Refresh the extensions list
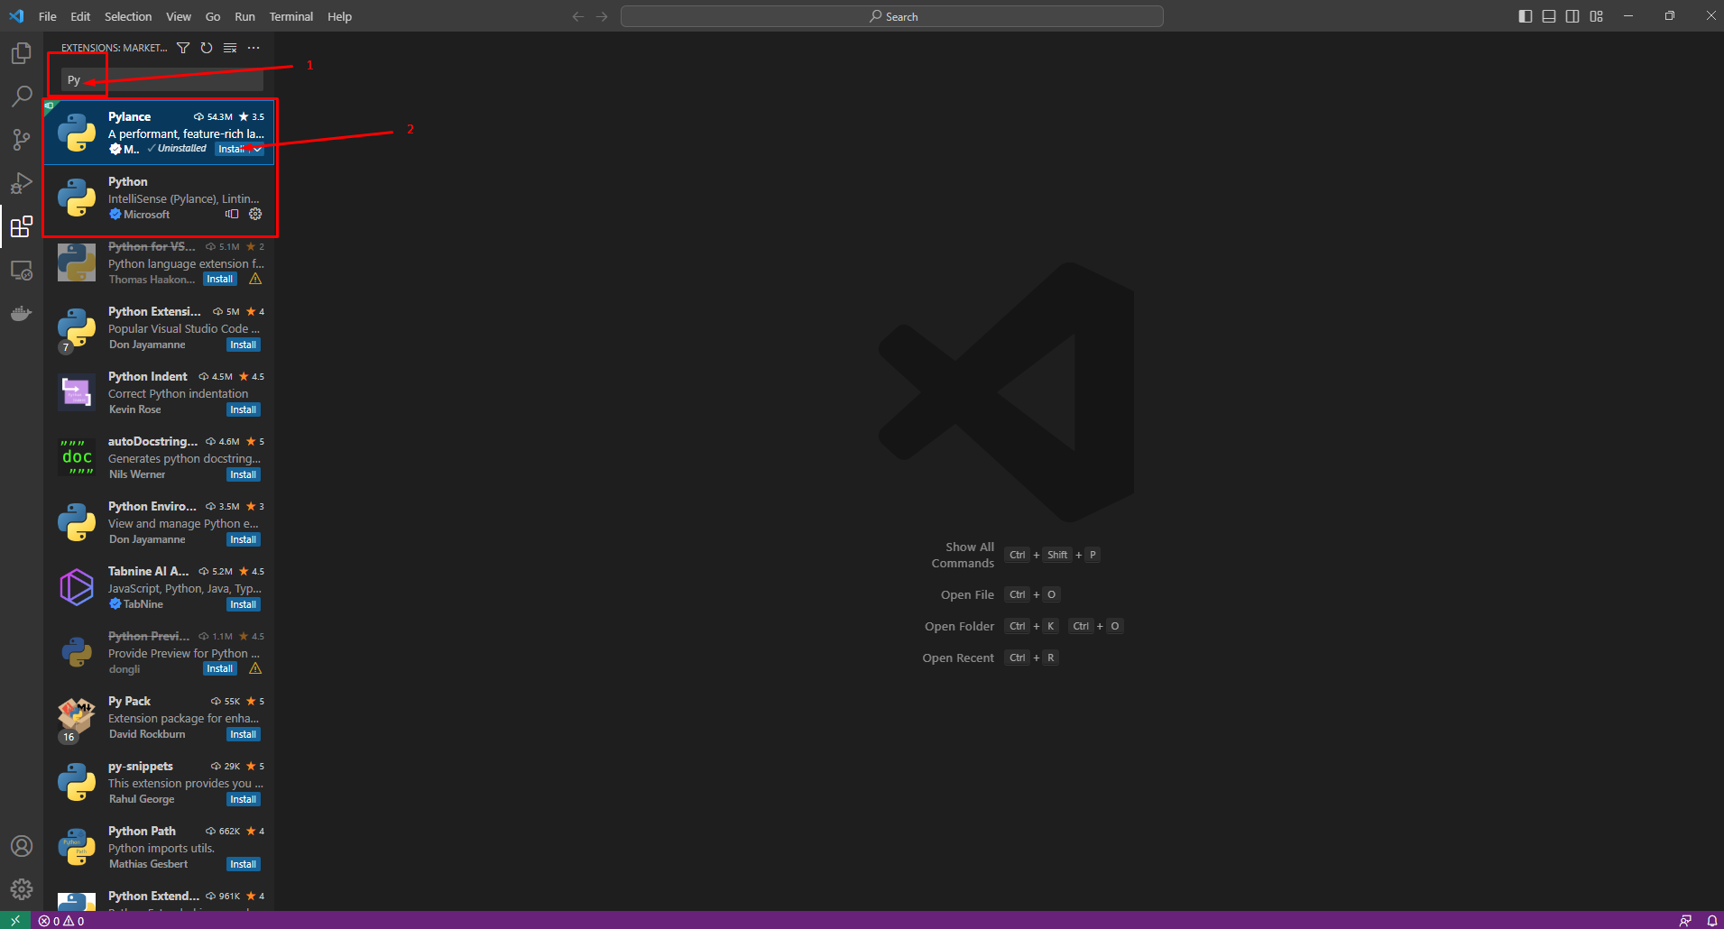This screenshot has height=929, width=1724. pyautogui.click(x=207, y=48)
